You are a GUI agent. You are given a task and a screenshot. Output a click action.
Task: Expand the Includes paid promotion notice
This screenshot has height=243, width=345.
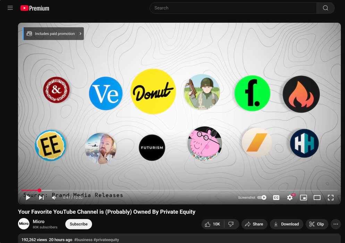pyautogui.click(x=53, y=34)
